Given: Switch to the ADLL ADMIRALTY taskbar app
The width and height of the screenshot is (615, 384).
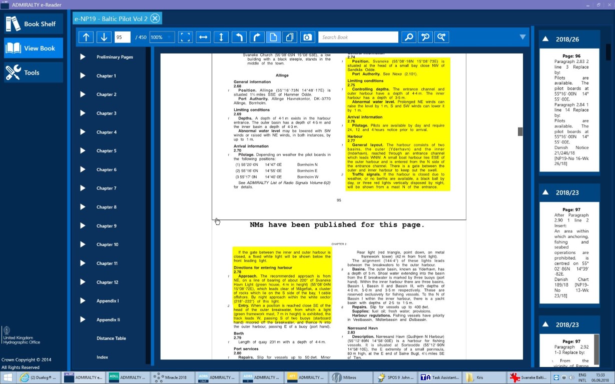Looking at the screenshot, I should click(x=127, y=377).
